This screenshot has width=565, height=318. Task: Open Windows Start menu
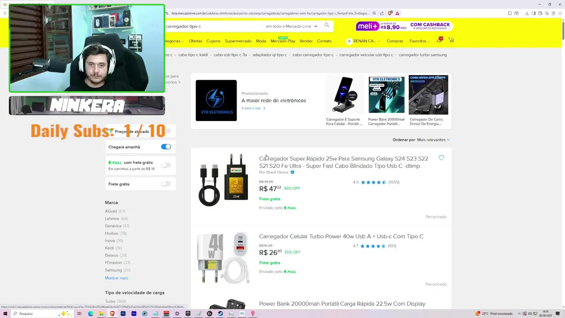click(5, 314)
